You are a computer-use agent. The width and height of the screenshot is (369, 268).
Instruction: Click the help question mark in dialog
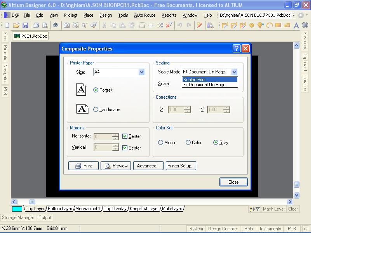coord(237,49)
